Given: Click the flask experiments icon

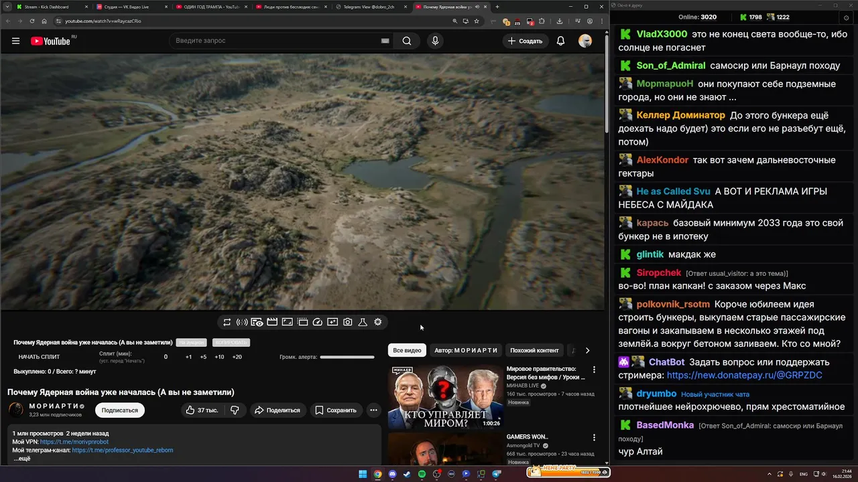Looking at the screenshot, I should pos(363,322).
